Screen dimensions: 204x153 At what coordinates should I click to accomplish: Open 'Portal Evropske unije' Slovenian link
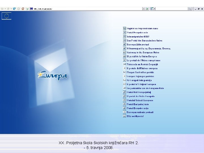tap(138, 108)
